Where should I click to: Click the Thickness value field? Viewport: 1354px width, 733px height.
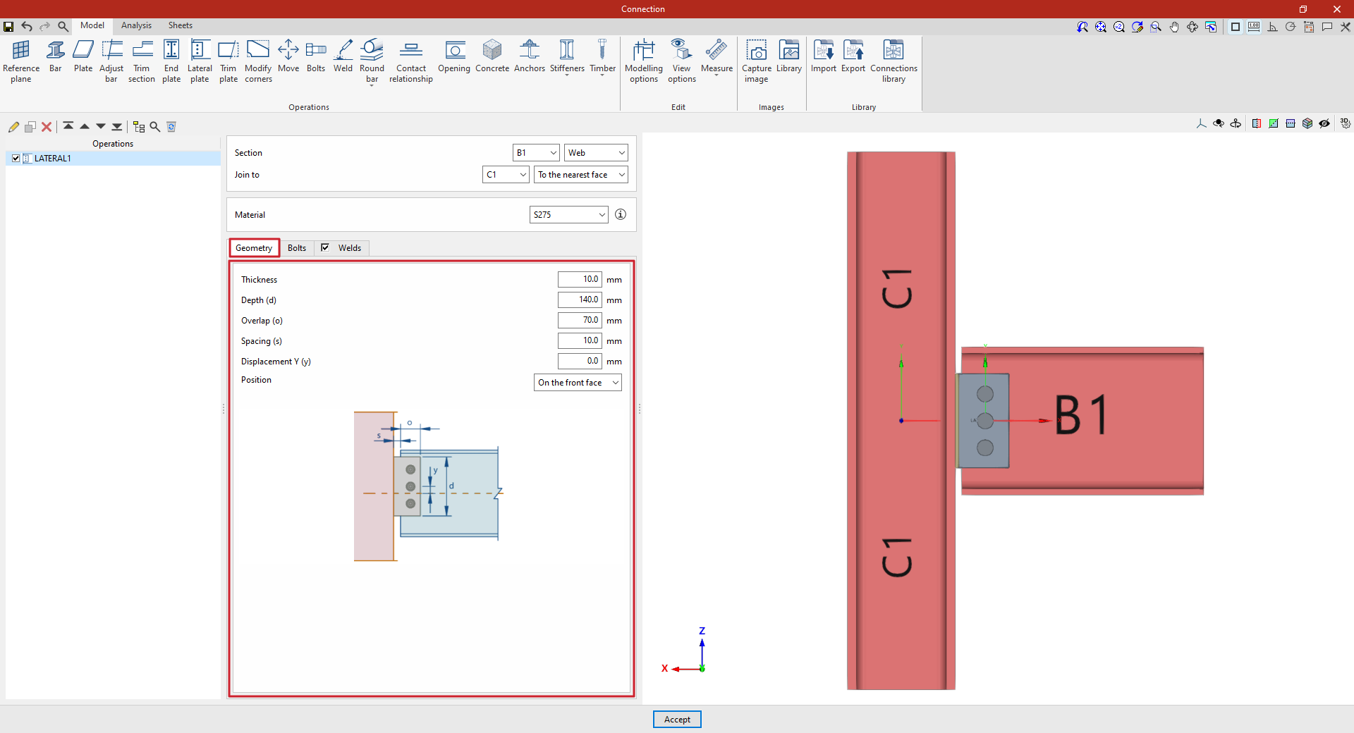579,280
